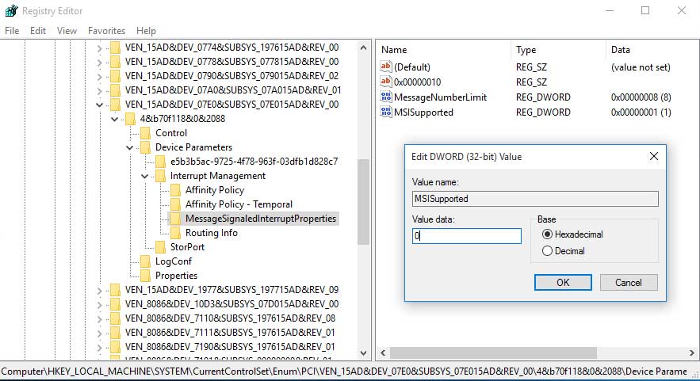This screenshot has height=381, width=700.
Task: Click the Registry Editor app icon in title bar
Action: click(11, 11)
